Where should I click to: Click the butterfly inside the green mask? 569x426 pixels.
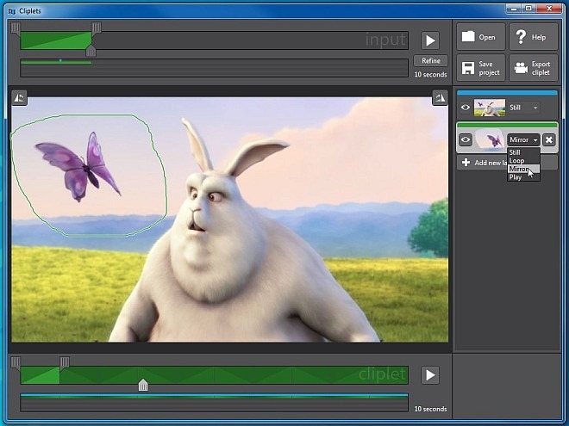[78, 167]
